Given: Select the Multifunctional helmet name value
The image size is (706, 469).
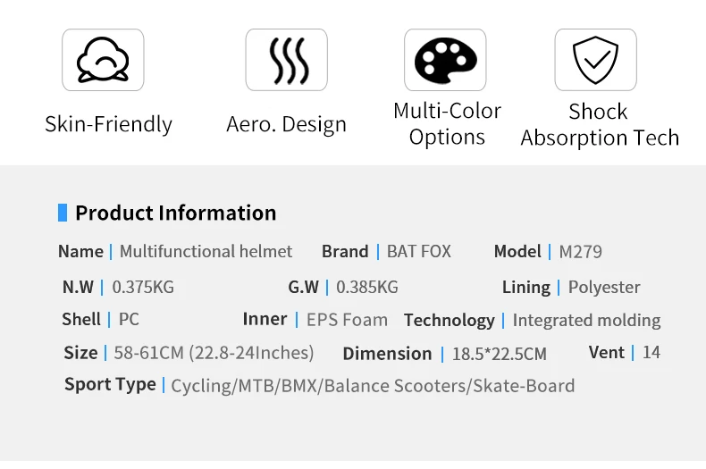Looking at the screenshot, I should (x=206, y=252).
